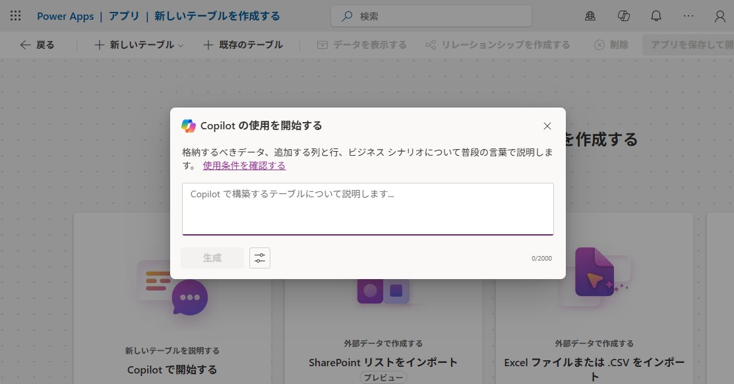Click the environment icon in header

point(590,16)
